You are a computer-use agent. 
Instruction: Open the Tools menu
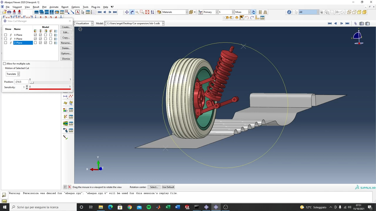pos(85,7)
